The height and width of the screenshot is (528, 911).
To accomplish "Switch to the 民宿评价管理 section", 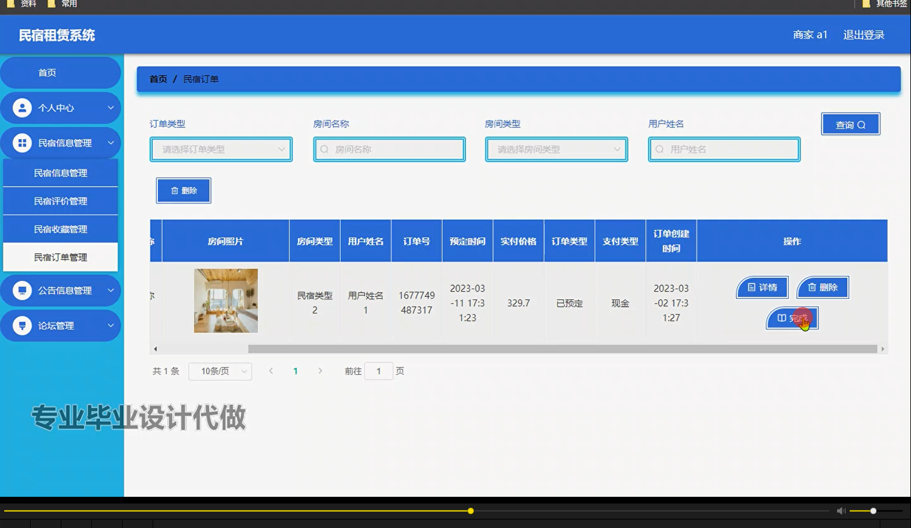I will click(60, 200).
